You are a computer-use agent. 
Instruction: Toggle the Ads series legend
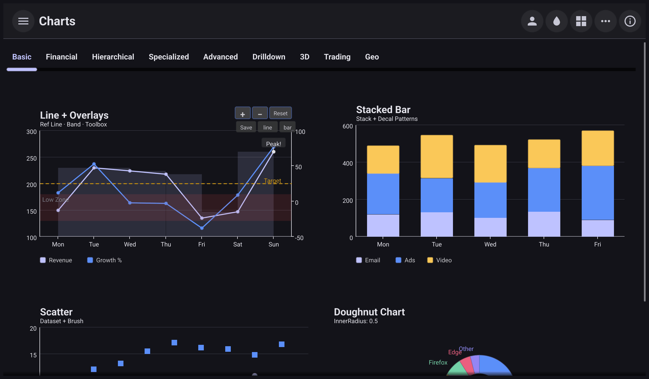coord(405,260)
